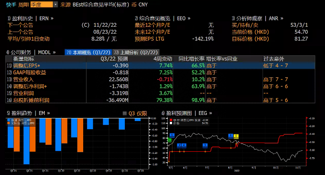Click white legend swatch for 价格
Screen dimensions: 325x175
pos(171,123)
